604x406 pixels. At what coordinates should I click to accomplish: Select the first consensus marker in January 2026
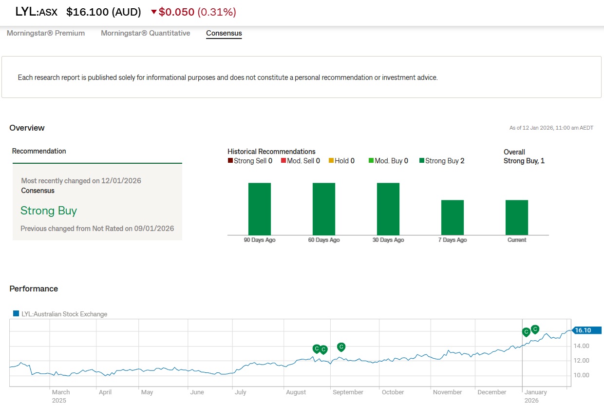point(526,332)
